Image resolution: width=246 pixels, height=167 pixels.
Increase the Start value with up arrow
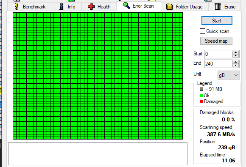pyautogui.click(x=236, y=52)
